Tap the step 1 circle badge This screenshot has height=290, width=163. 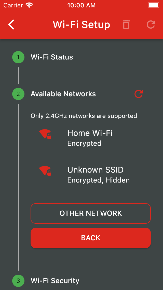coord(18,57)
